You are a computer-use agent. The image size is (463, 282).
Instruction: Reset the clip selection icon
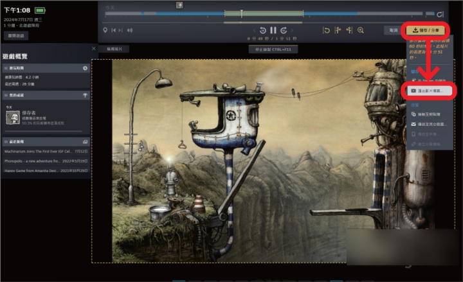(x=326, y=30)
